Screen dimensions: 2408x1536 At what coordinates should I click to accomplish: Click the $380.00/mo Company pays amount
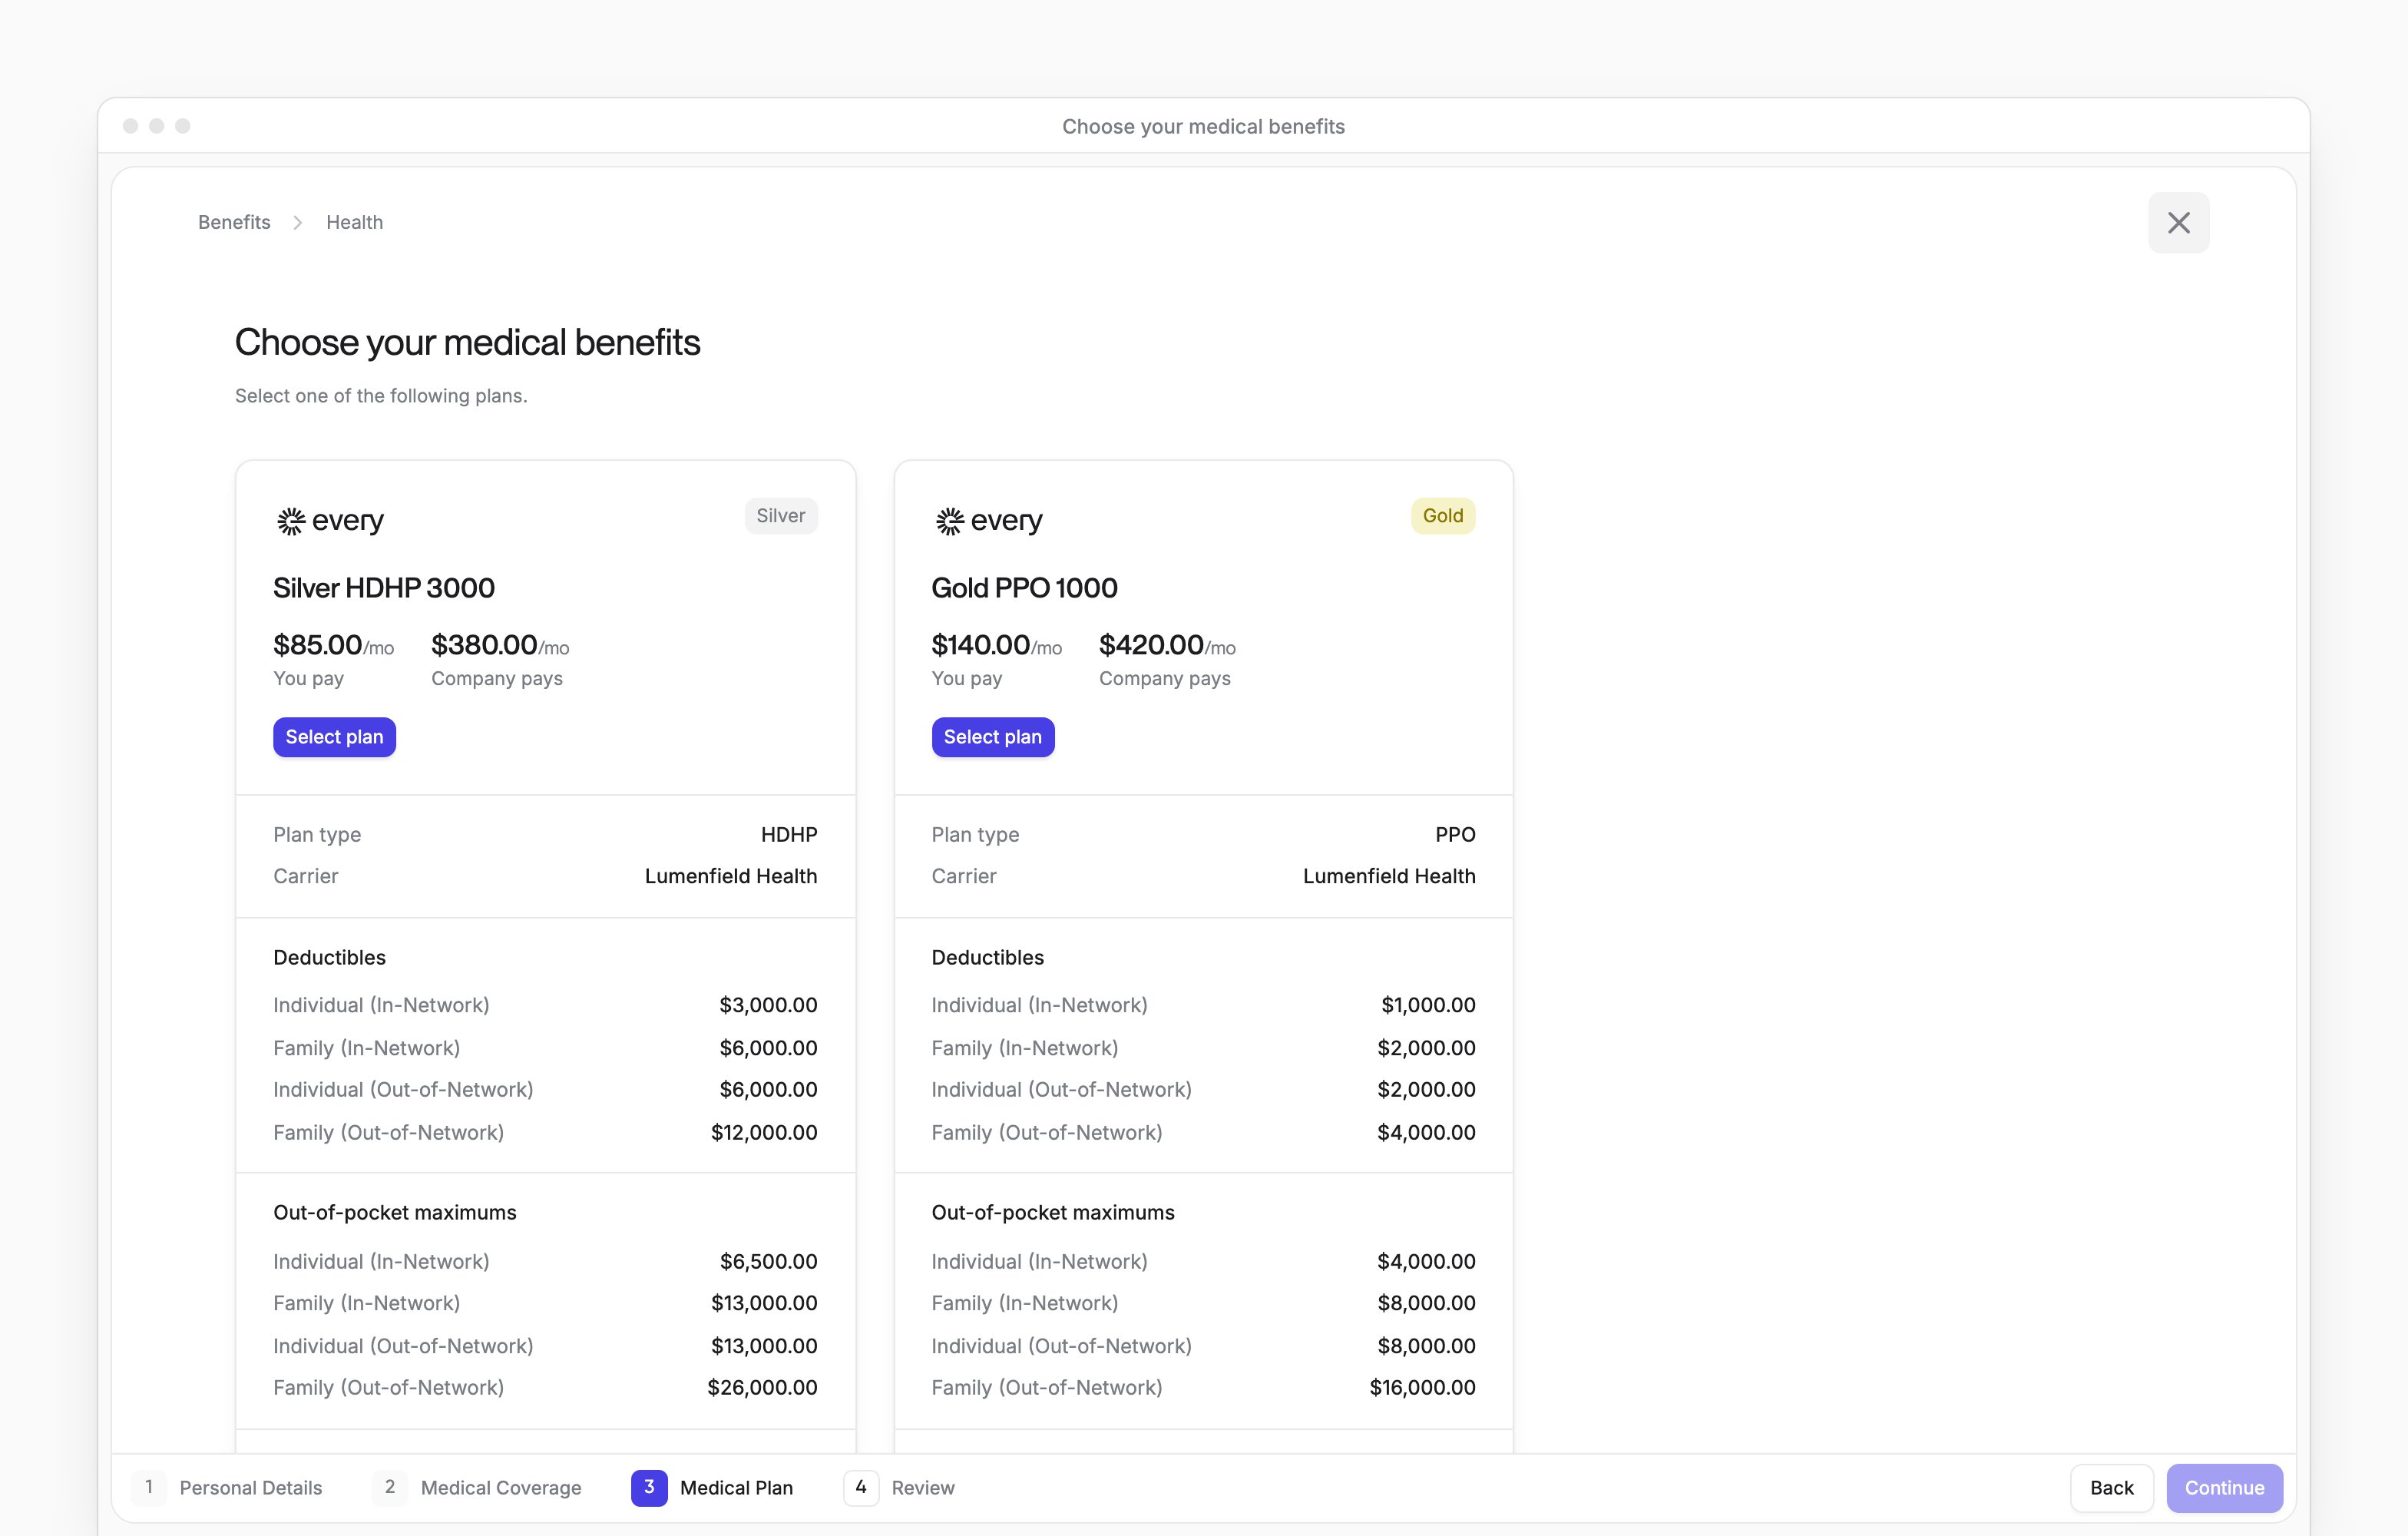[500, 645]
